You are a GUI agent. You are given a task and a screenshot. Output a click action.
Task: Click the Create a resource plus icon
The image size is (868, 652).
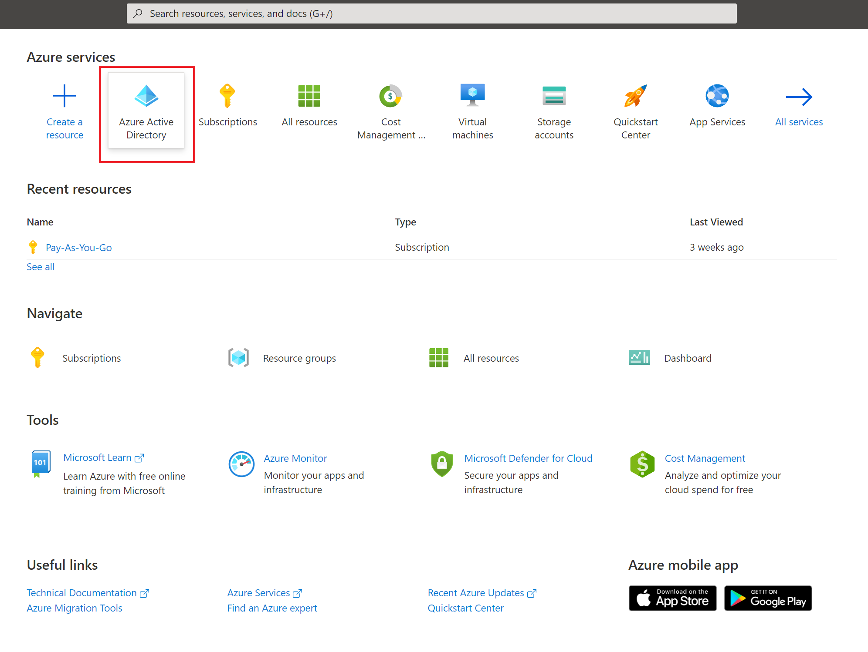click(x=64, y=96)
